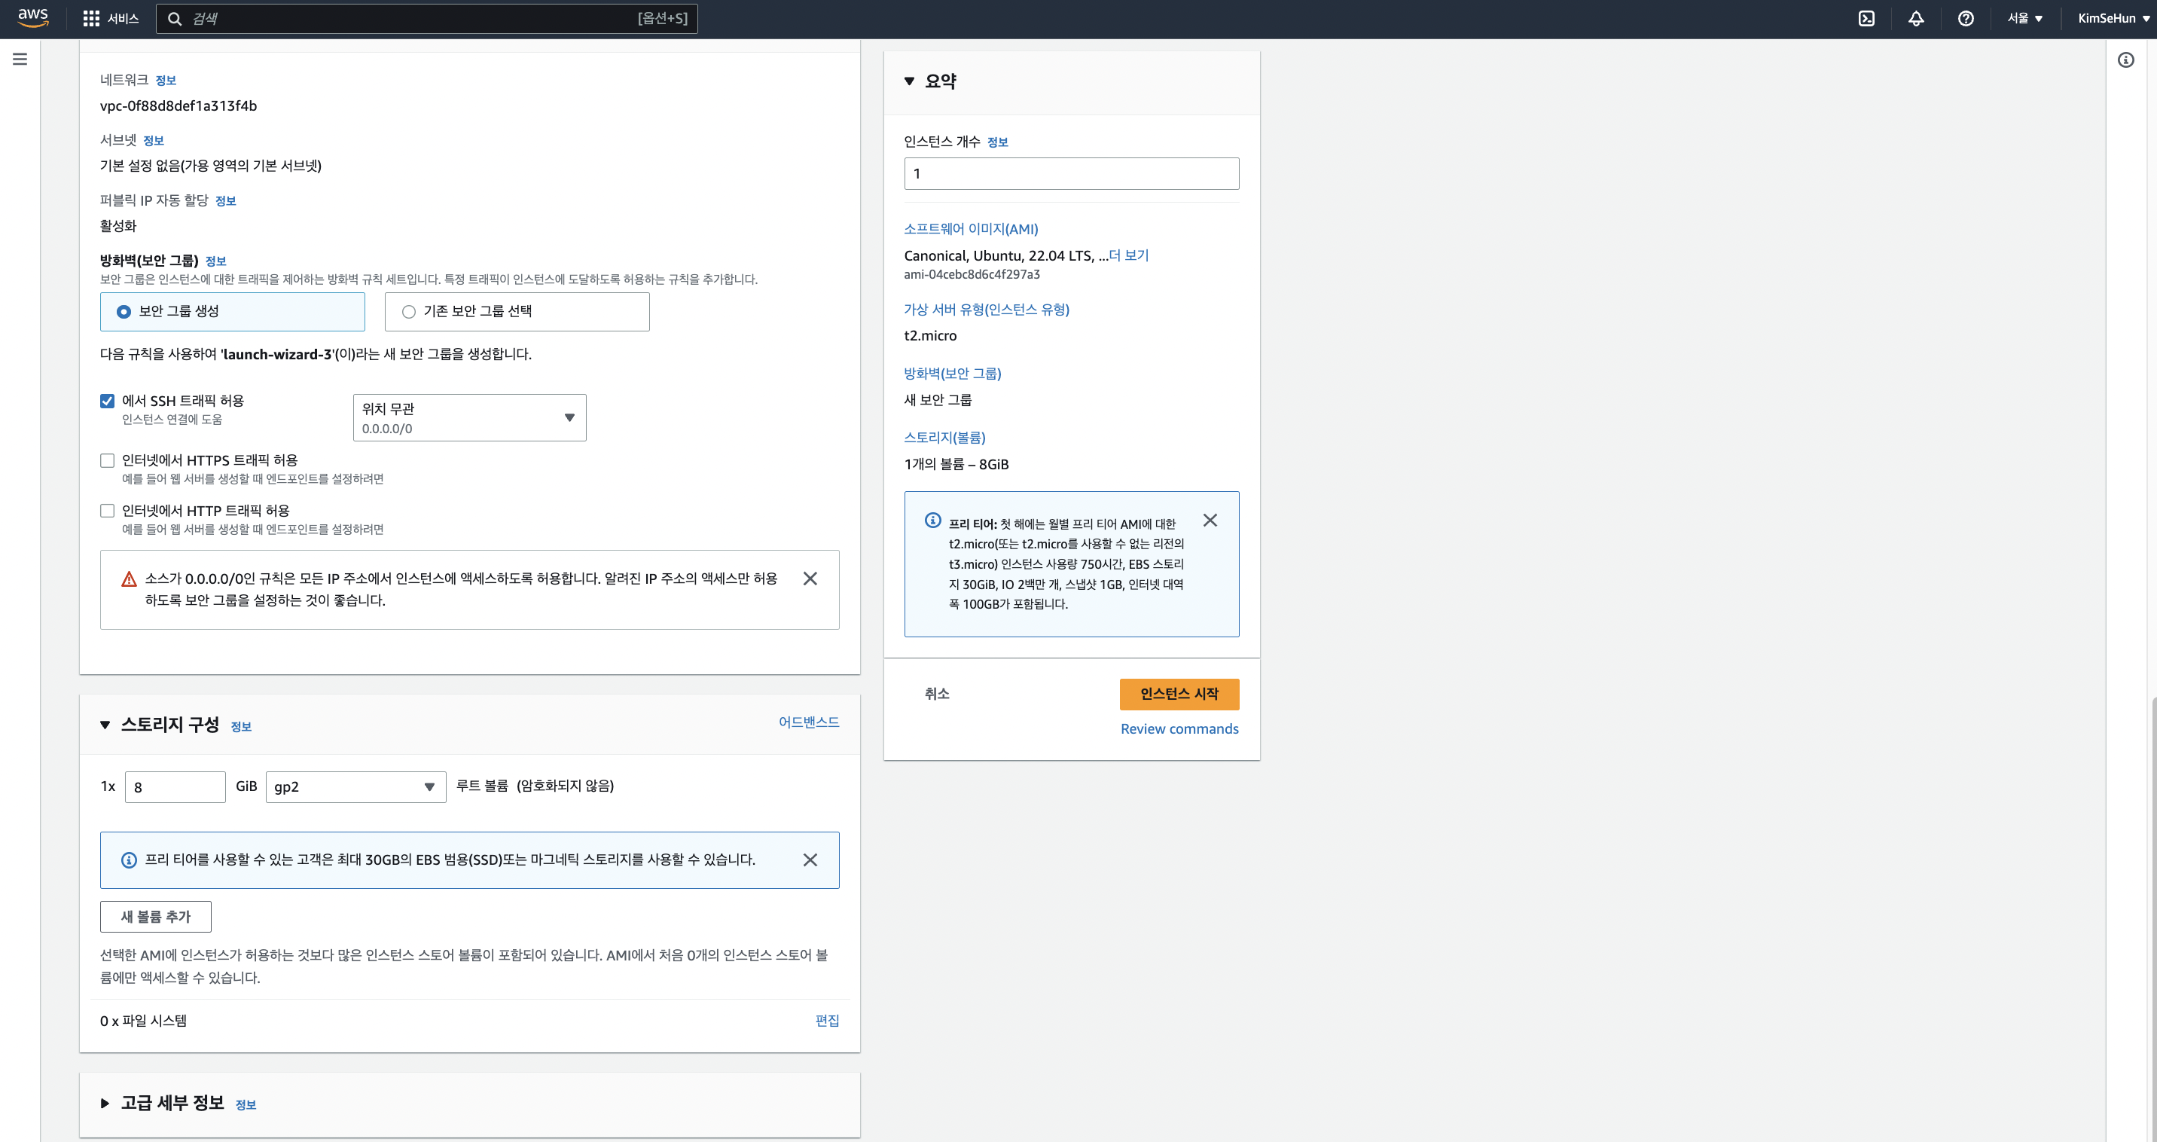Open the Review commands link
2157x1142 pixels.
click(1179, 729)
